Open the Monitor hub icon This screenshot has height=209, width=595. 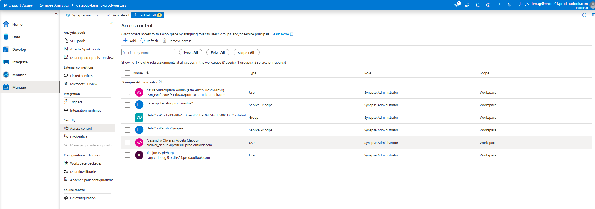[6, 75]
